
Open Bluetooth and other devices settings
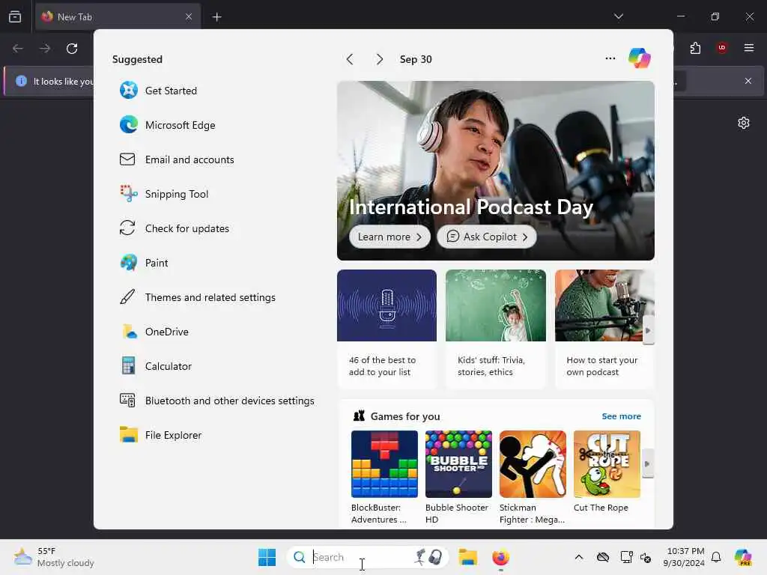(x=217, y=401)
